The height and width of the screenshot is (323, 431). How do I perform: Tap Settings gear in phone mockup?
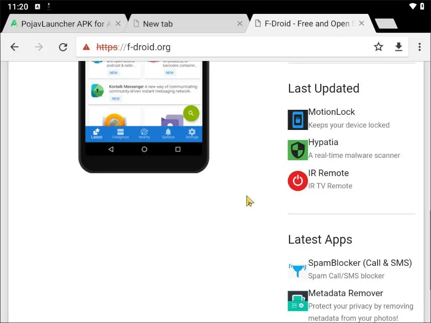pyautogui.click(x=192, y=133)
